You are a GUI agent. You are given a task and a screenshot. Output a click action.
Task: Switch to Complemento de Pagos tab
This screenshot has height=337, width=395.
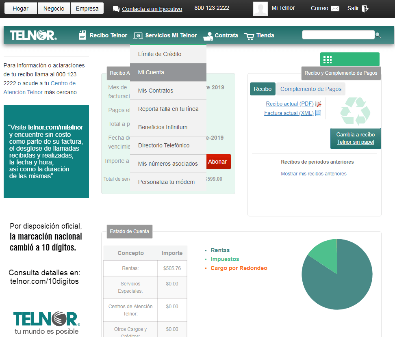(x=311, y=89)
